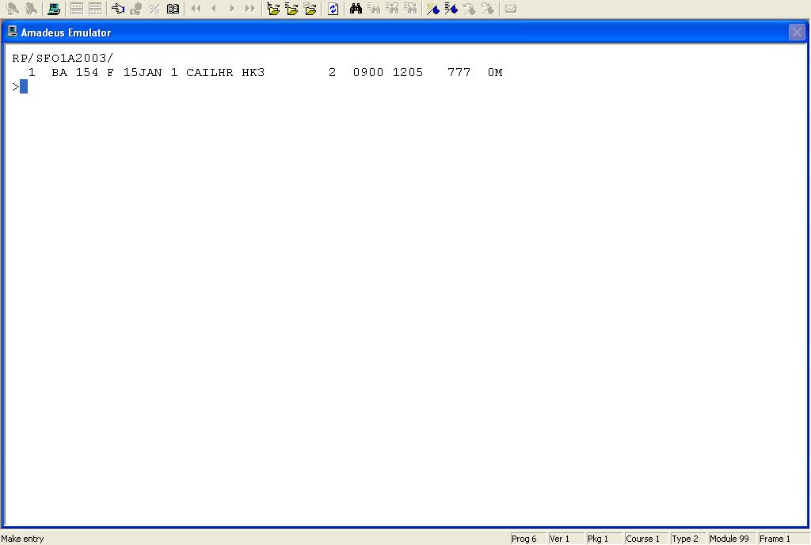Click the 'BA' airline code
Screen dimensions: 811x545
coord(59,72)
